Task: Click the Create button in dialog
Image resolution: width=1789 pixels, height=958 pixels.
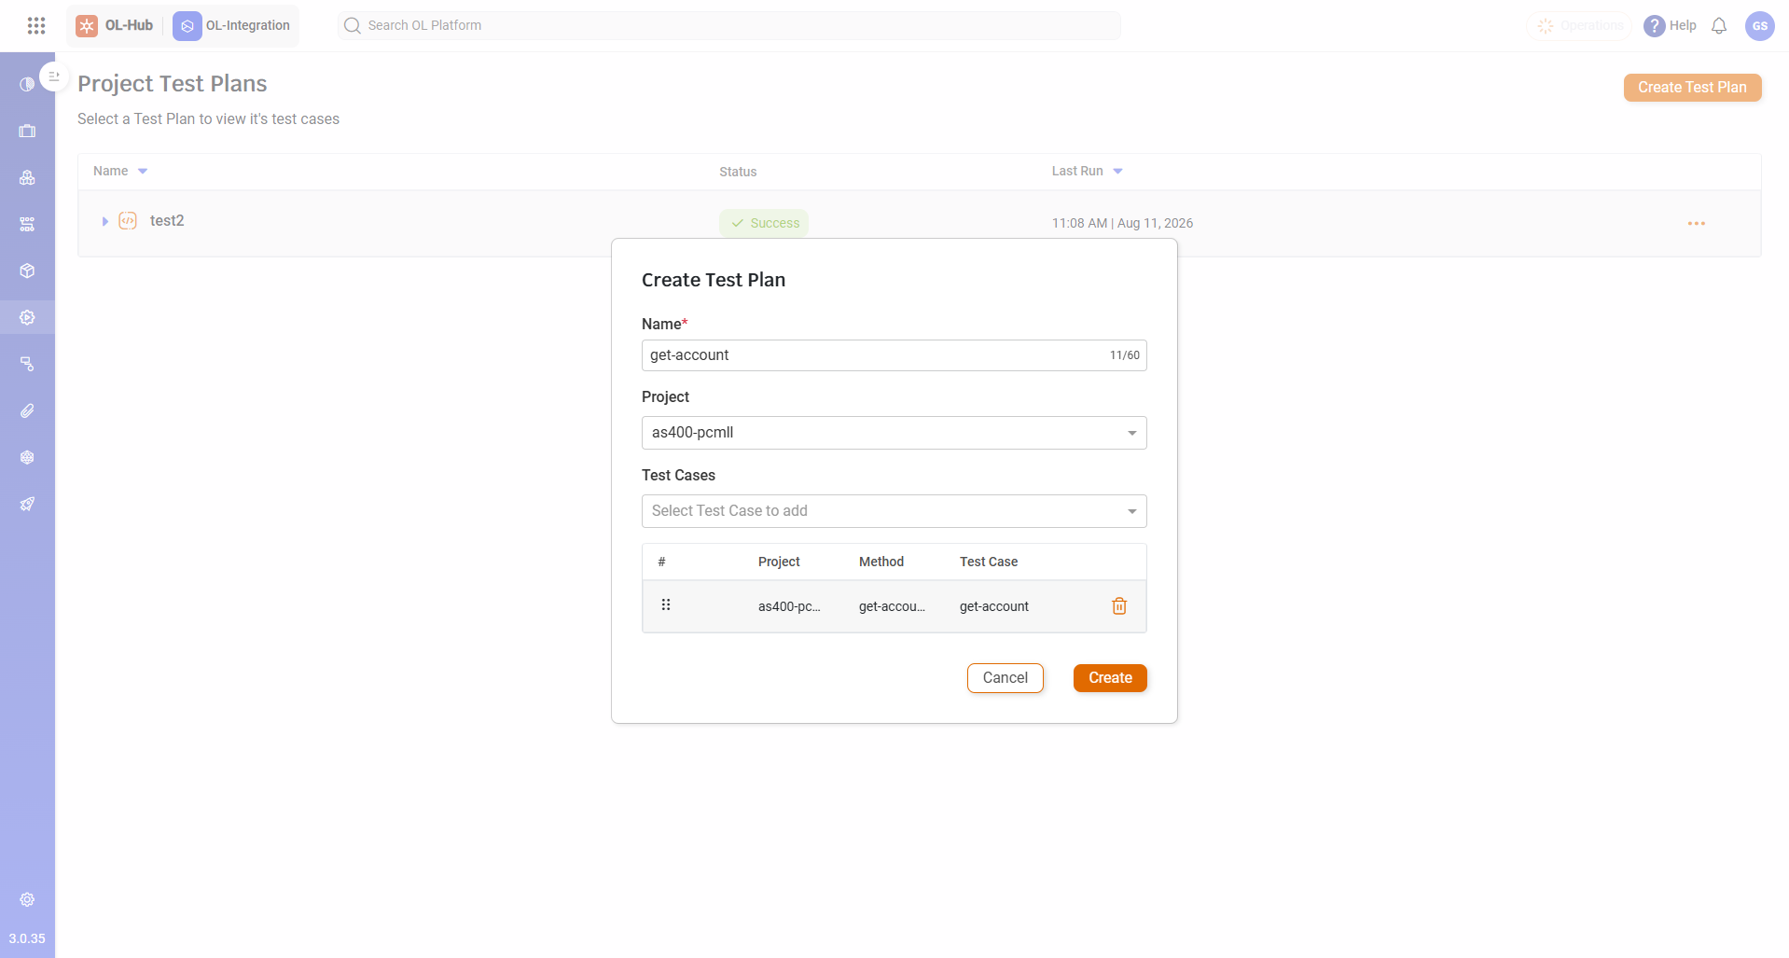Action: point(1110,678)
